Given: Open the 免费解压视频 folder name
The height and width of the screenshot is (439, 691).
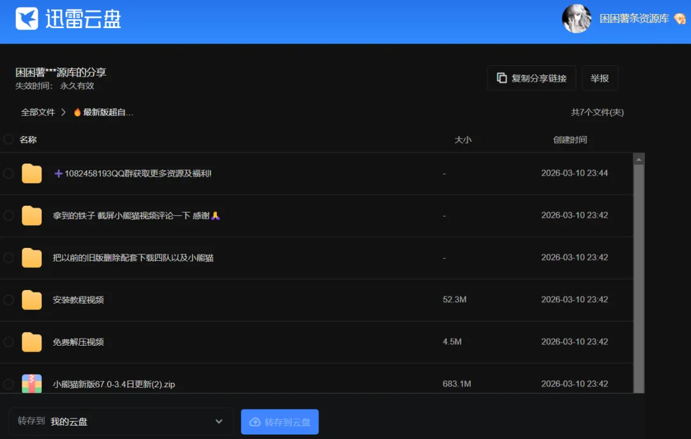Looking at the screenshot, I should (79, 342).
